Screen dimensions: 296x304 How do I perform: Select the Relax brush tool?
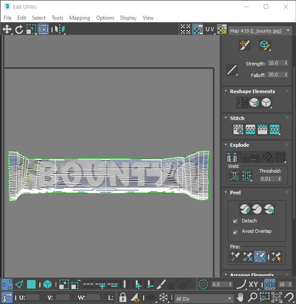click(265, 45)
